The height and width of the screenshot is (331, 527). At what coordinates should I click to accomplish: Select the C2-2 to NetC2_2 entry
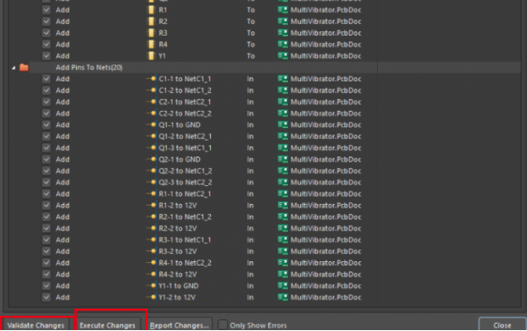click(x=185, y=114)
